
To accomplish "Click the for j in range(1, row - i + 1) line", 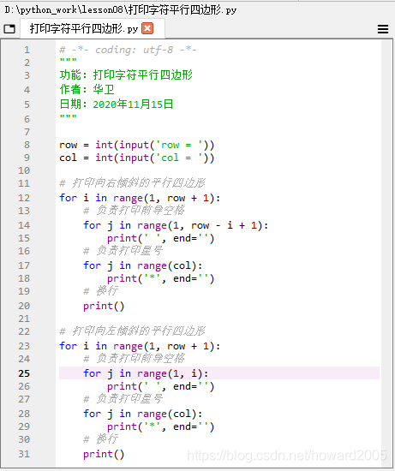I will (x=176, y=225).
